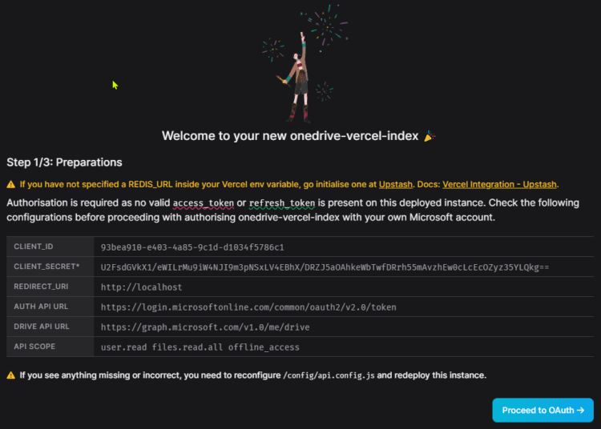
Task: Click the fireworks celebration illustration
Action: point(305,63)
